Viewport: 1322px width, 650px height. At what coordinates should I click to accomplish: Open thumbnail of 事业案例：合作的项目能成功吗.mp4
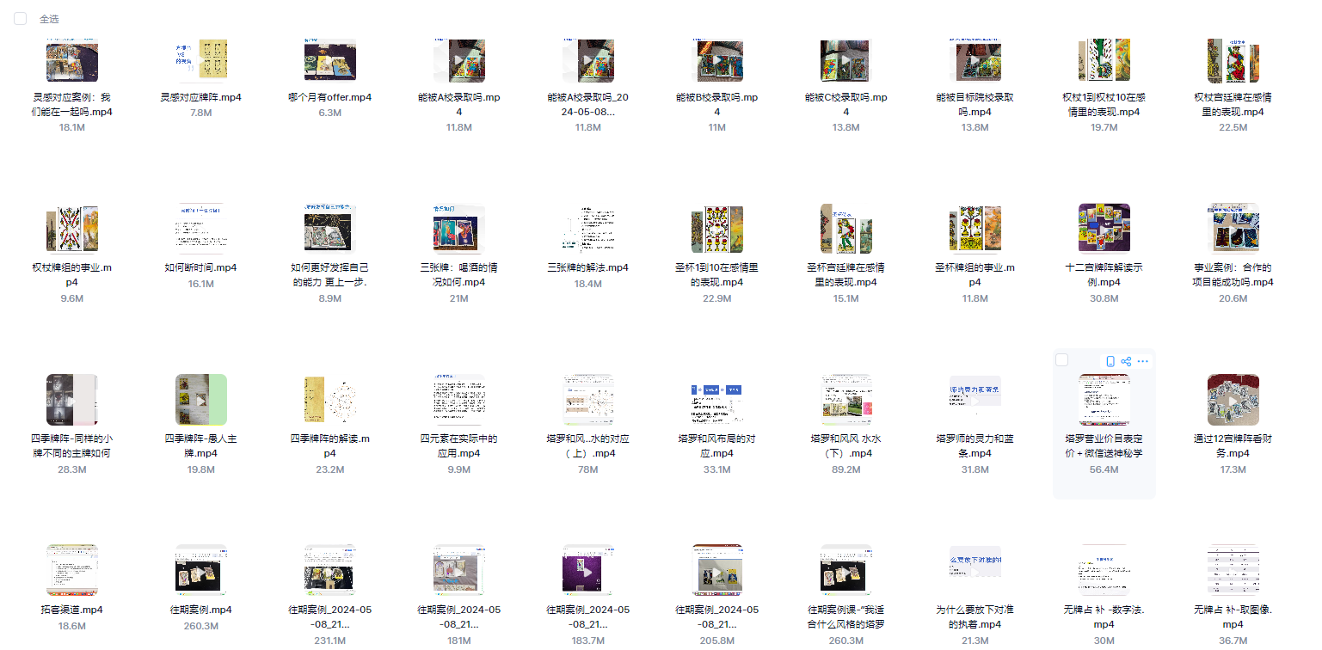[1233, 229]
